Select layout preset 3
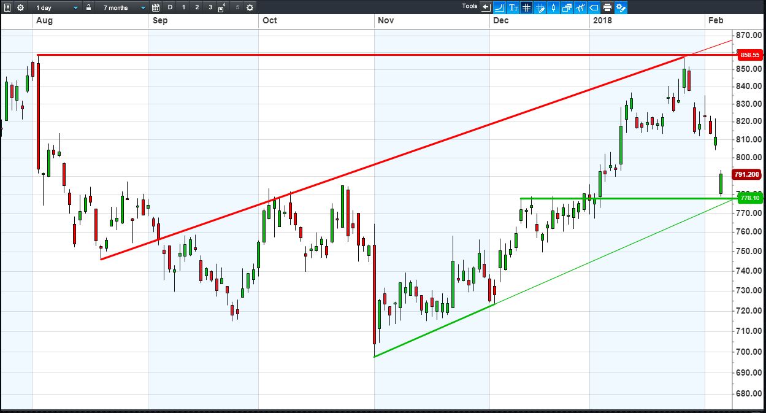 tap(210, 7)
